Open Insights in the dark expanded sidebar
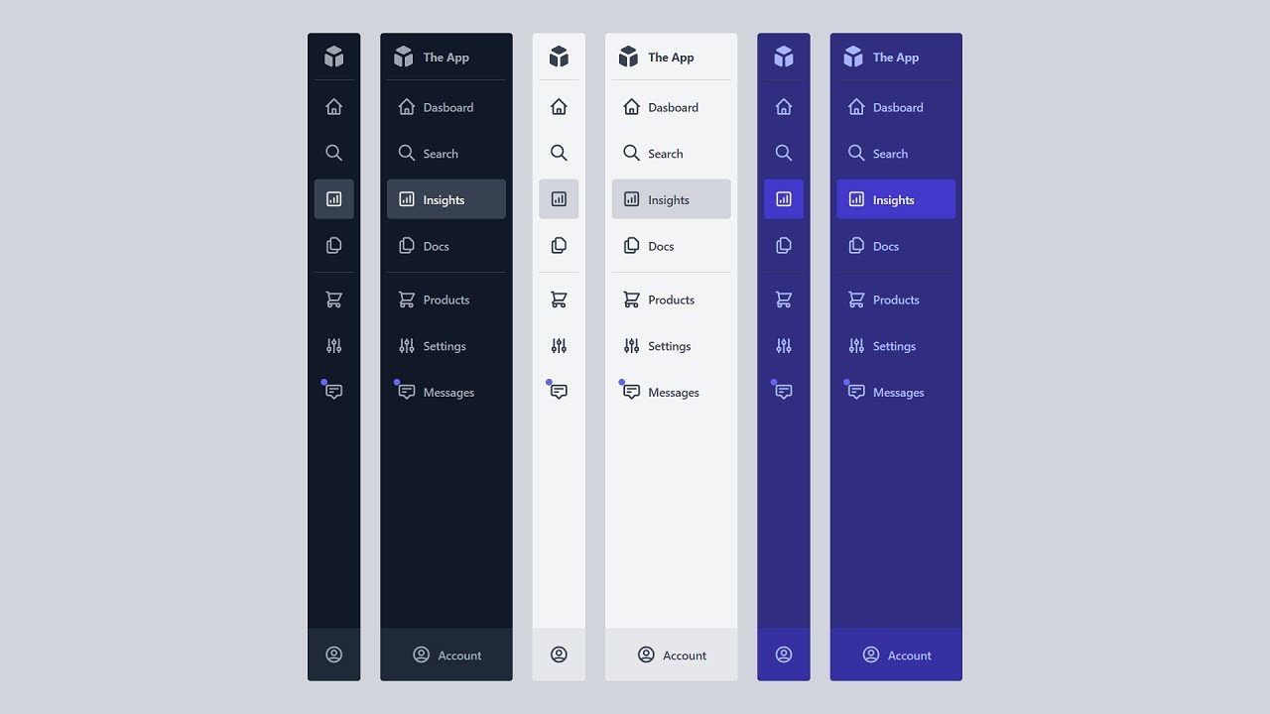This screenshot has height=714, width=1270. point(446,199)
